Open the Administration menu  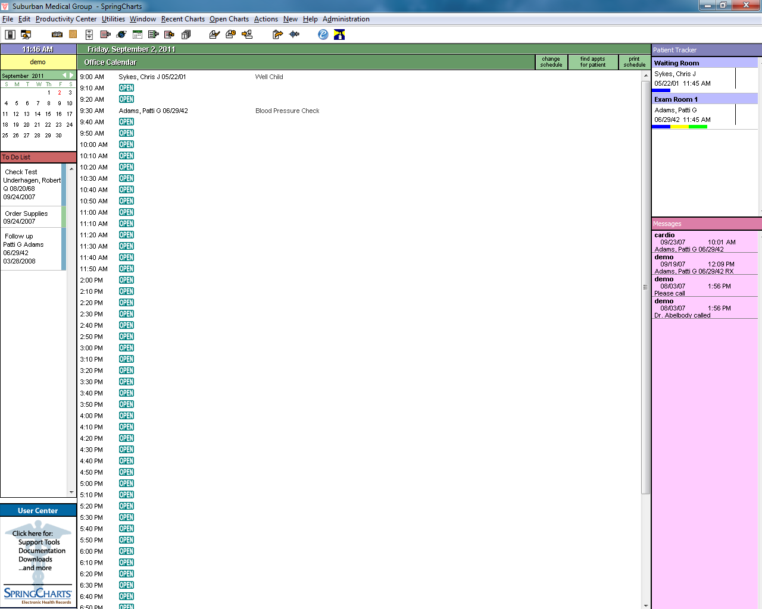pos(346,19)
